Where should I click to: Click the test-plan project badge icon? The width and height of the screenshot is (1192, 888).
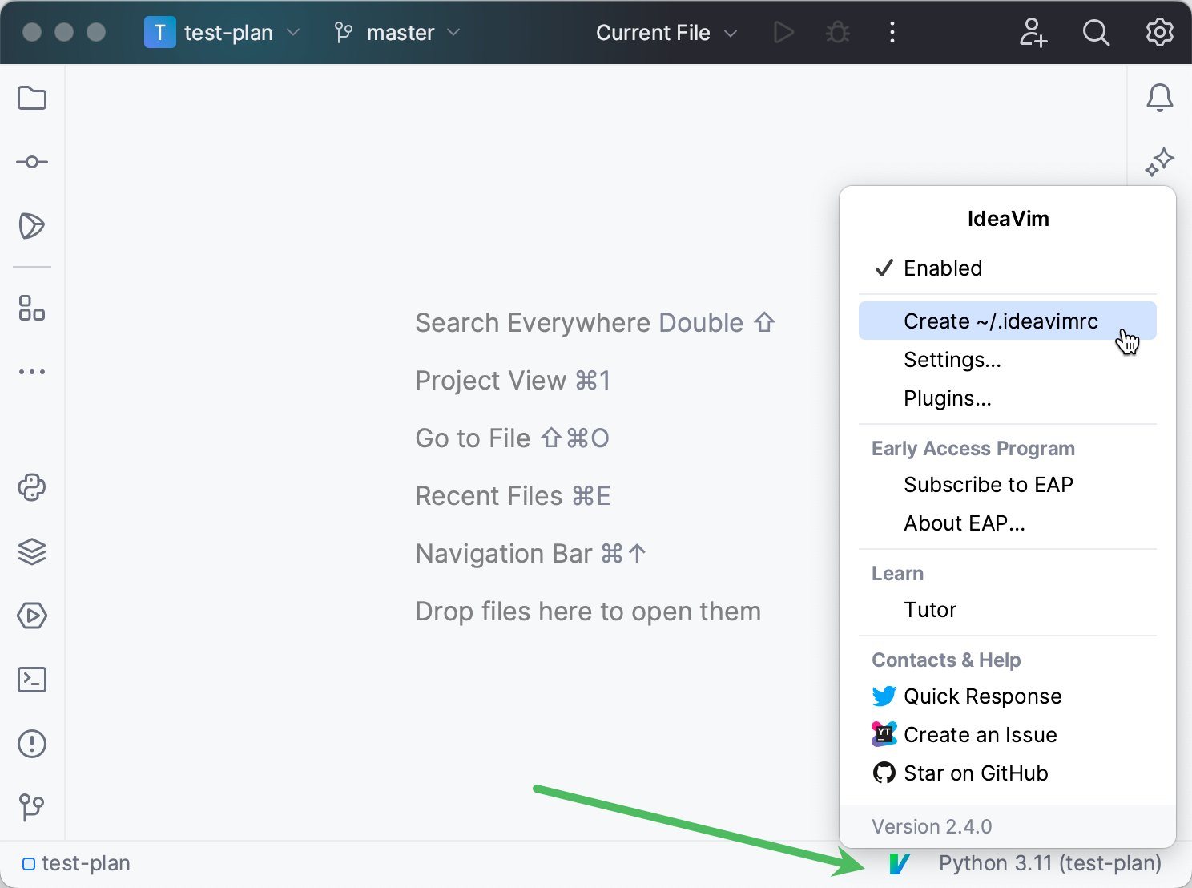click(x=160, y=32)
